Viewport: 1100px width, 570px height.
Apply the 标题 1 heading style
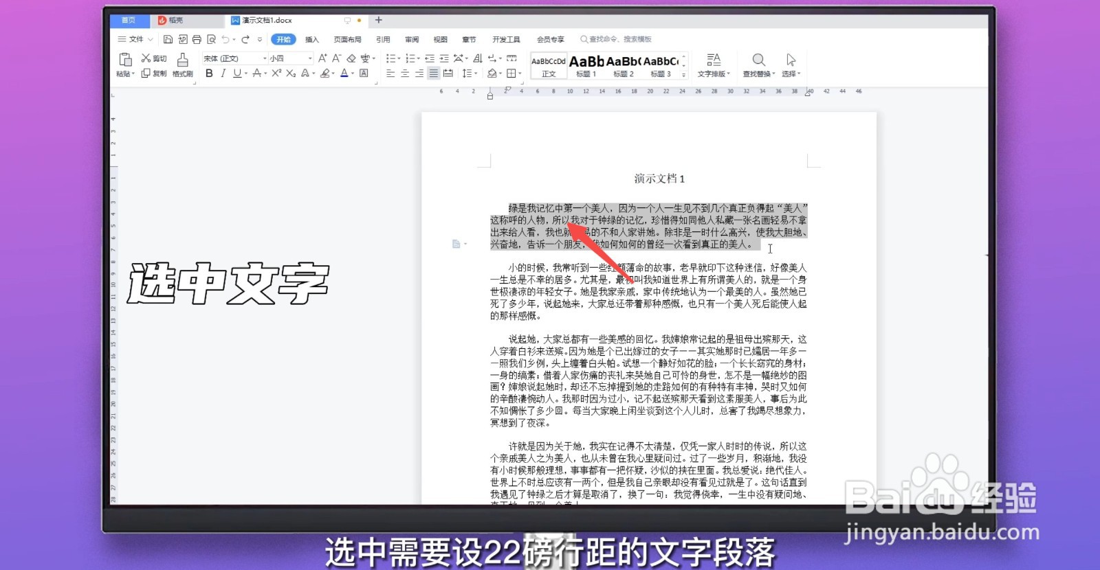[x=586, y=66]
